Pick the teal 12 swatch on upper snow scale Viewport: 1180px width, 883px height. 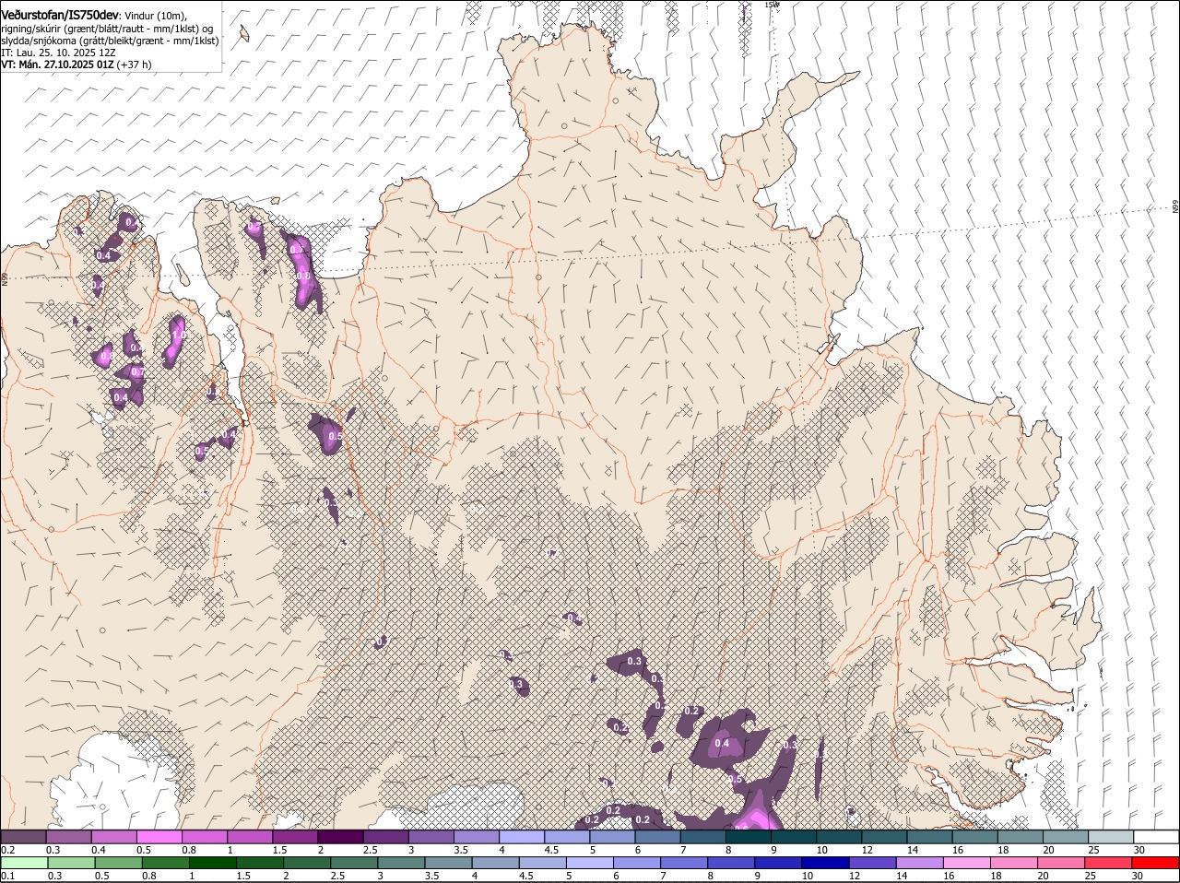tap(884, 836)
